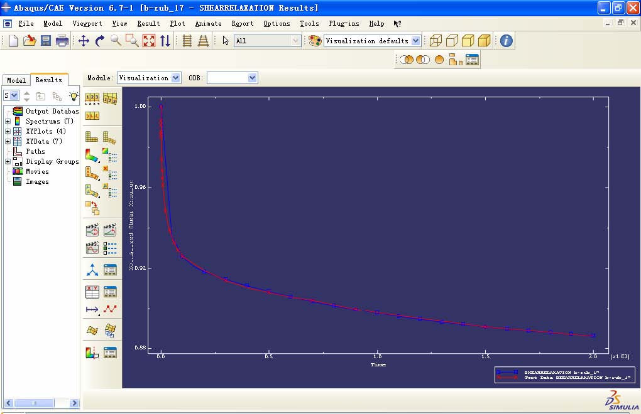Select Movies in the results tree
Viewport: 641px width, 414px height.
(36, 171)
